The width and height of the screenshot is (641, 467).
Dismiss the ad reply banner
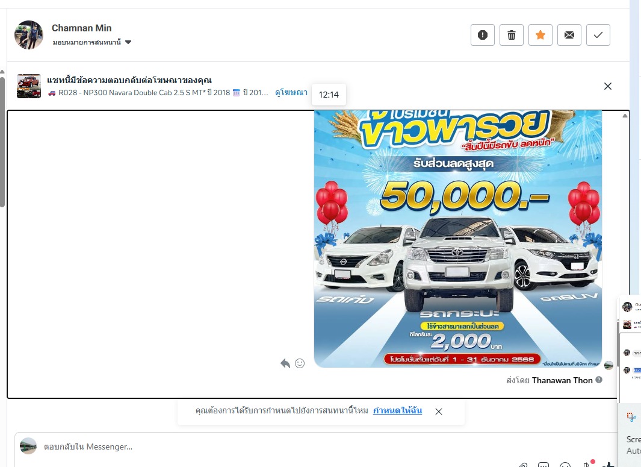(x=608, y=86)
